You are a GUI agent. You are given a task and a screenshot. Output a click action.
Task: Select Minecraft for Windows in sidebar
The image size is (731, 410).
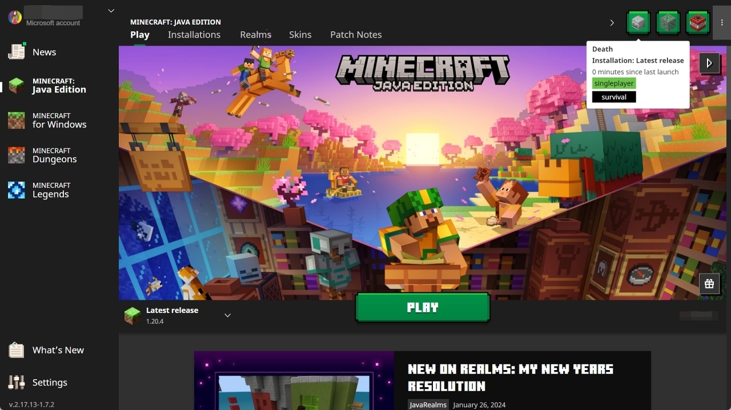(47, 120)
